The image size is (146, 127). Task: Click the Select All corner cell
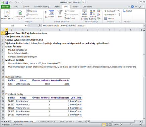[3, 30]
